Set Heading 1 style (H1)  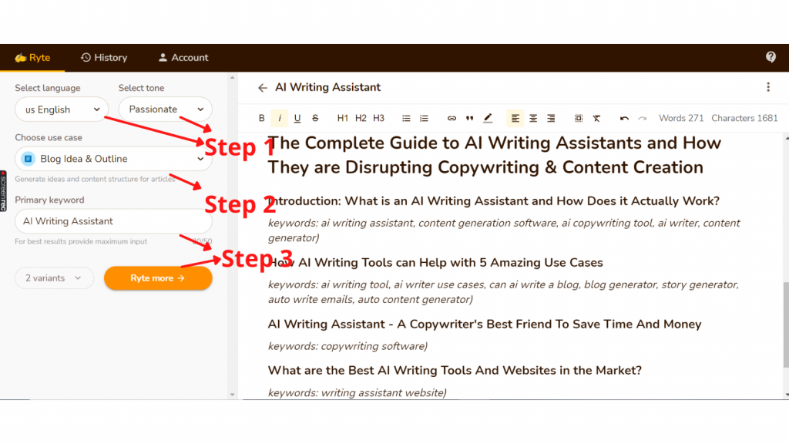pyautogui.click(x=343, y=118)
